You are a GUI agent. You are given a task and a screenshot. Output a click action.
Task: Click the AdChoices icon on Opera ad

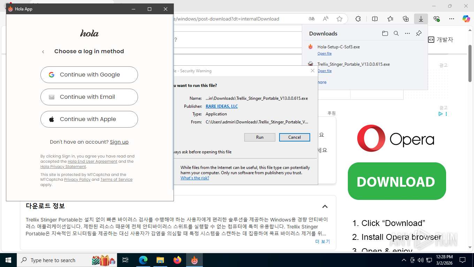pos(441,114)
